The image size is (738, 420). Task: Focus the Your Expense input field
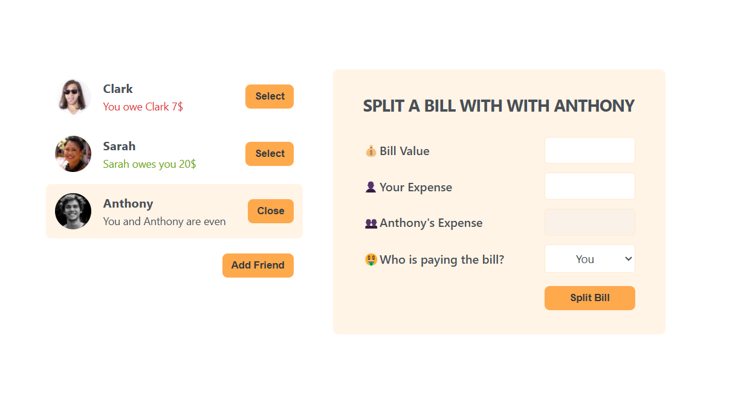(589, 186)
